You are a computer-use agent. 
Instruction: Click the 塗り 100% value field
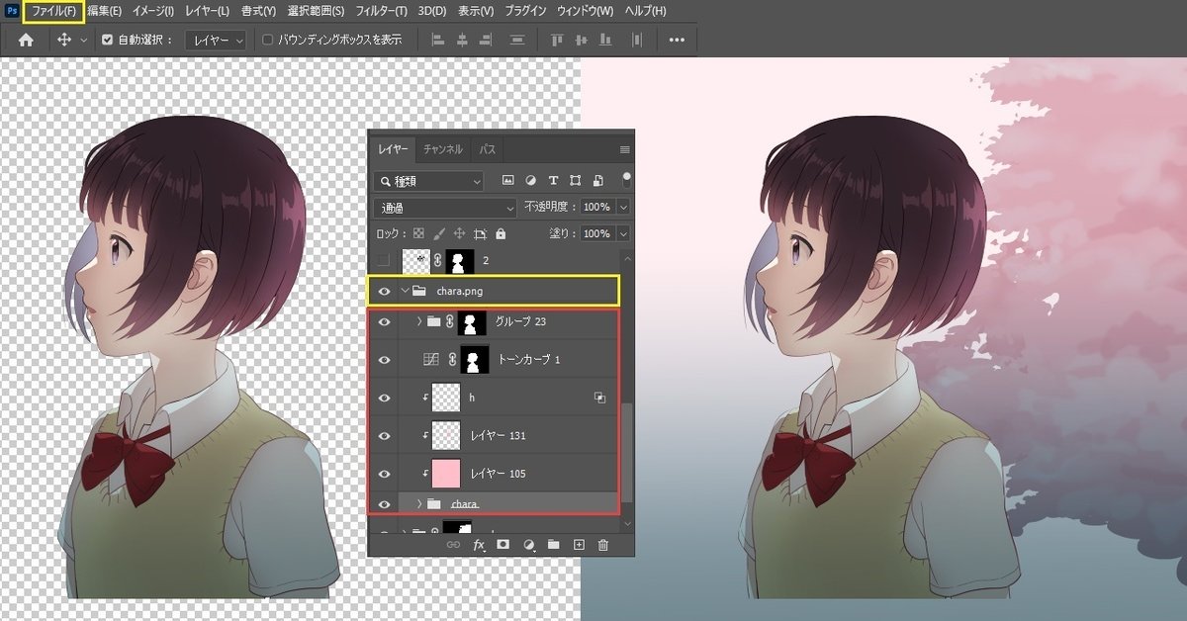click(x=596, y=234)
